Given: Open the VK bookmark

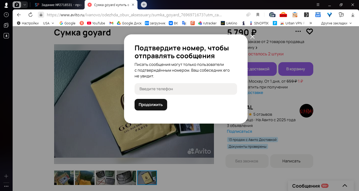Looking at the screenshot, I should click(x=173, y=23).
